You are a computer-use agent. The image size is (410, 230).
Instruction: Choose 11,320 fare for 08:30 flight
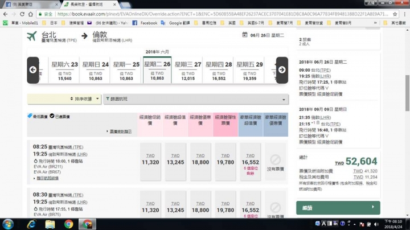150,205
